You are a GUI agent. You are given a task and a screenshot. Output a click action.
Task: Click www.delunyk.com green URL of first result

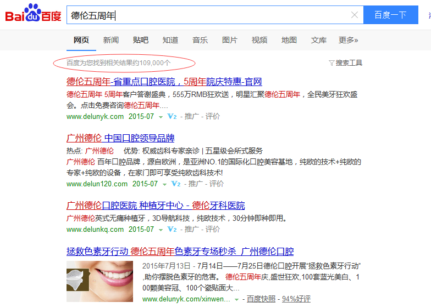(x=95, y=116)
